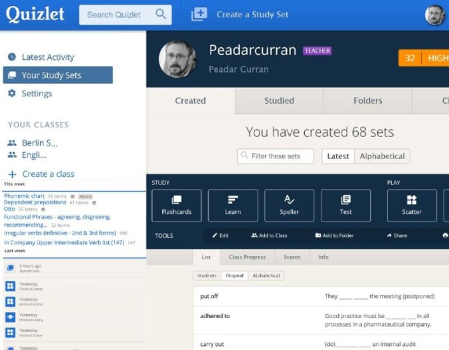Select Original term order

coord(234,275)
